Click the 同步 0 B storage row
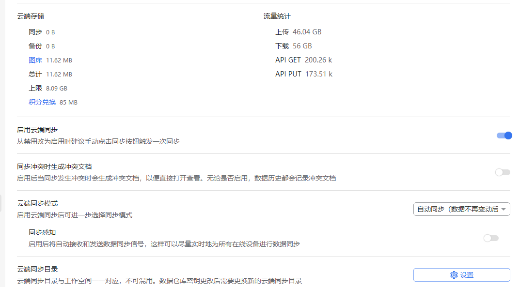 42,32
